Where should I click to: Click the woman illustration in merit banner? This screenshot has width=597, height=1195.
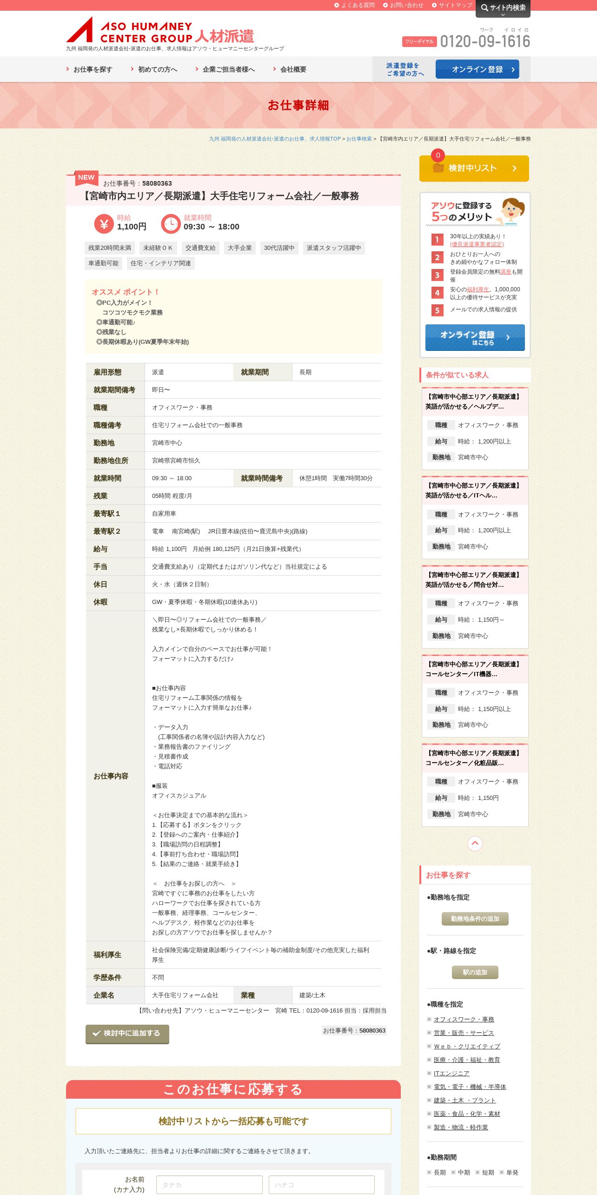[x=511, y=211]
